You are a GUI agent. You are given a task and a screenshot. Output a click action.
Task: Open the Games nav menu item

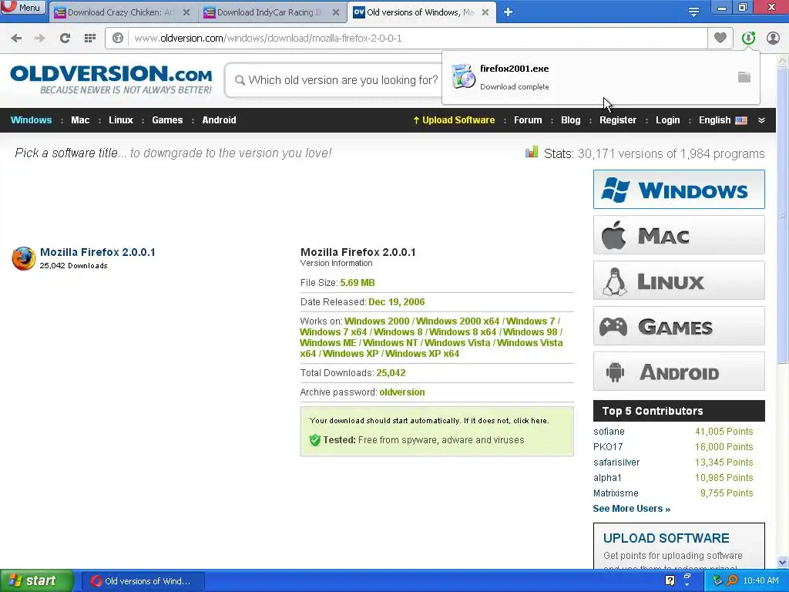[167, 120]
